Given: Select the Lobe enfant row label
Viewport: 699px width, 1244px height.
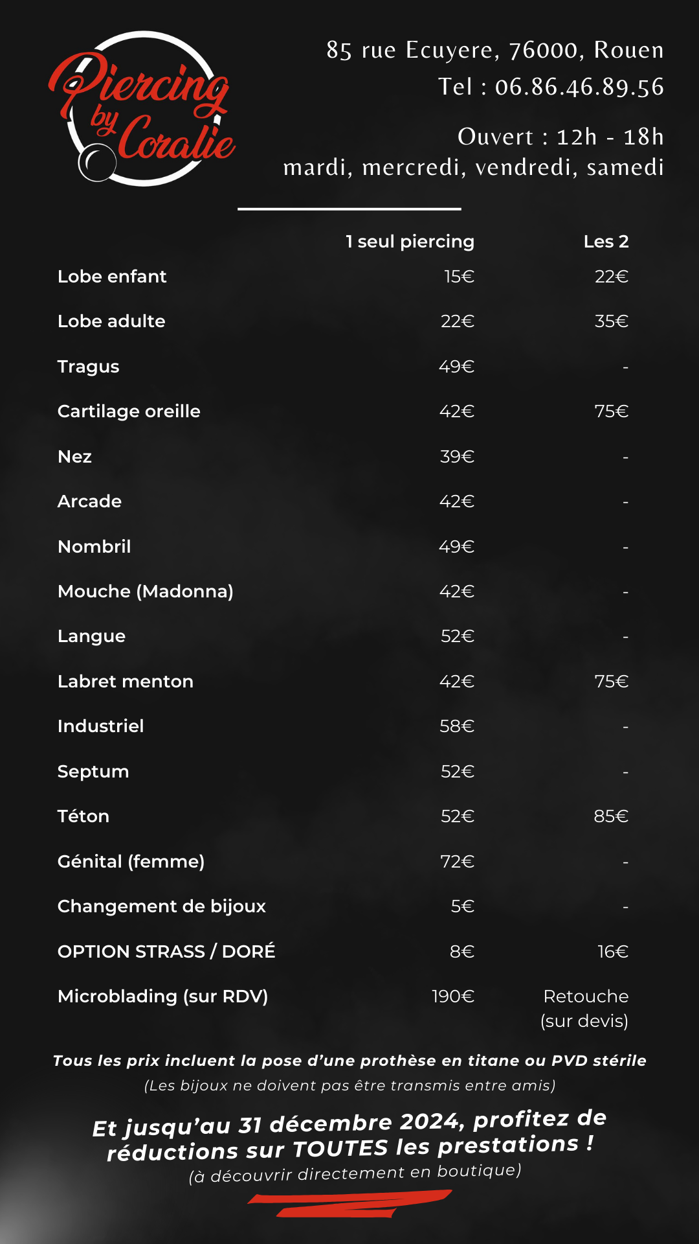Looking at the screenshot, I should click(x=112, y=277).
